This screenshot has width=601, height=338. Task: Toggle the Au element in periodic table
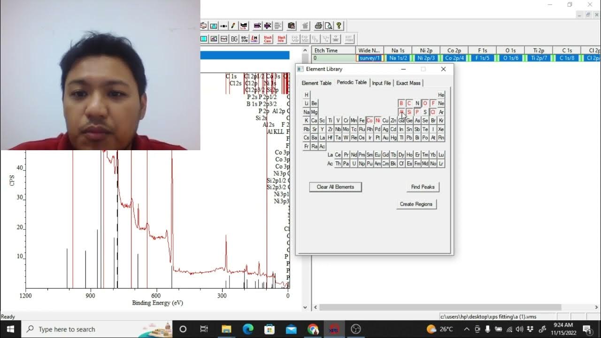385,138
